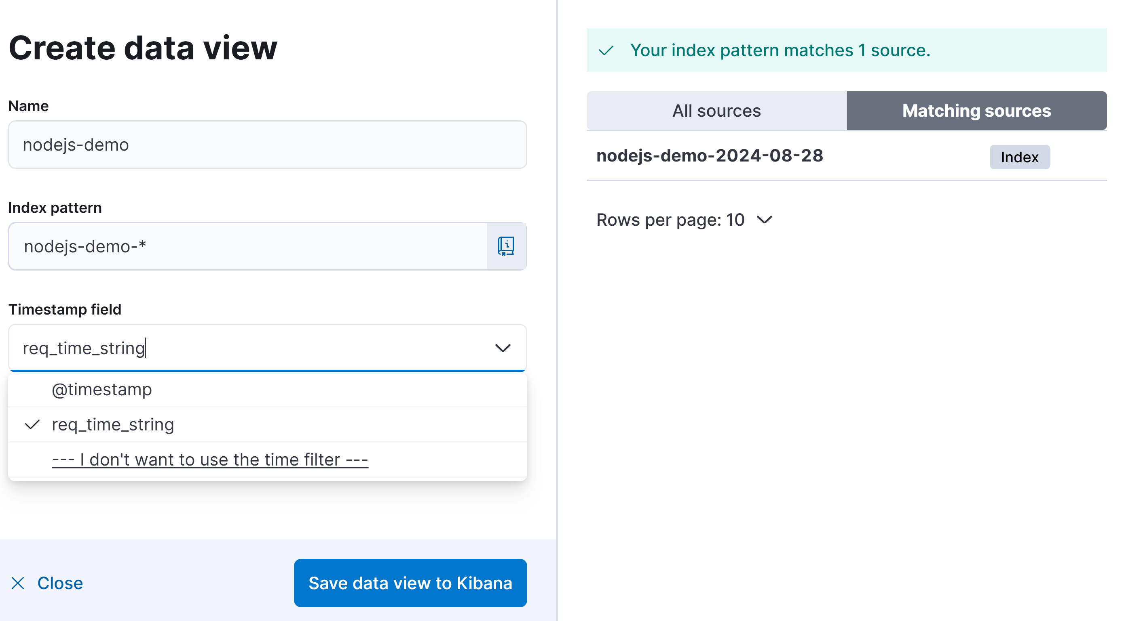Click the checkmark next to req_time_string option
Image resolution: width=1124 pixels, height=621 pixels.
pos(33,424)
